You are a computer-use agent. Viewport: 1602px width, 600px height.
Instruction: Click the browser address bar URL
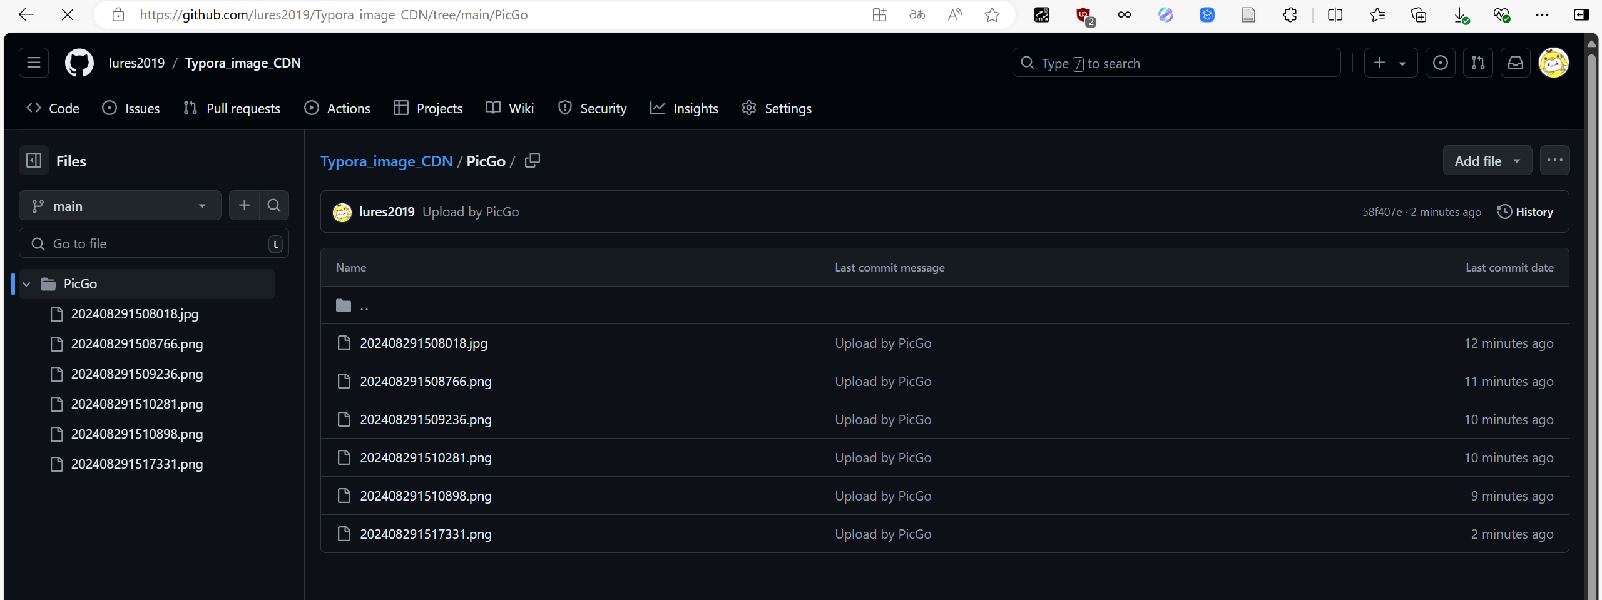click(334, 14)
